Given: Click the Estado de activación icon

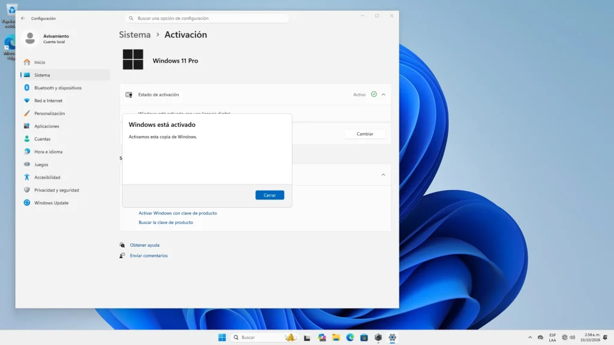Looking at the screenshot, I should click(x=129, y=95).
